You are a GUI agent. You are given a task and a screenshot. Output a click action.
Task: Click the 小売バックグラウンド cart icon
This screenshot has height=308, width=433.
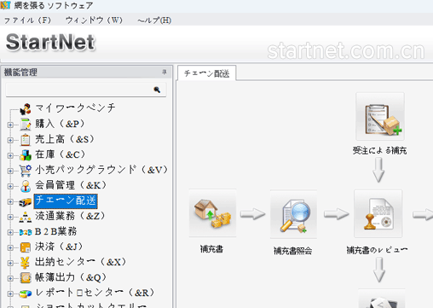click(26, 171)
